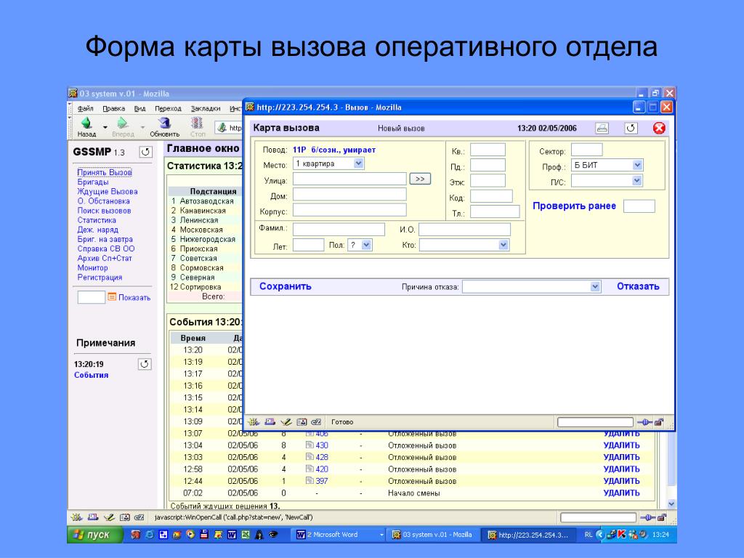744x558 pixels.
Task: Open the document icon of call 428
Action: 310,457
